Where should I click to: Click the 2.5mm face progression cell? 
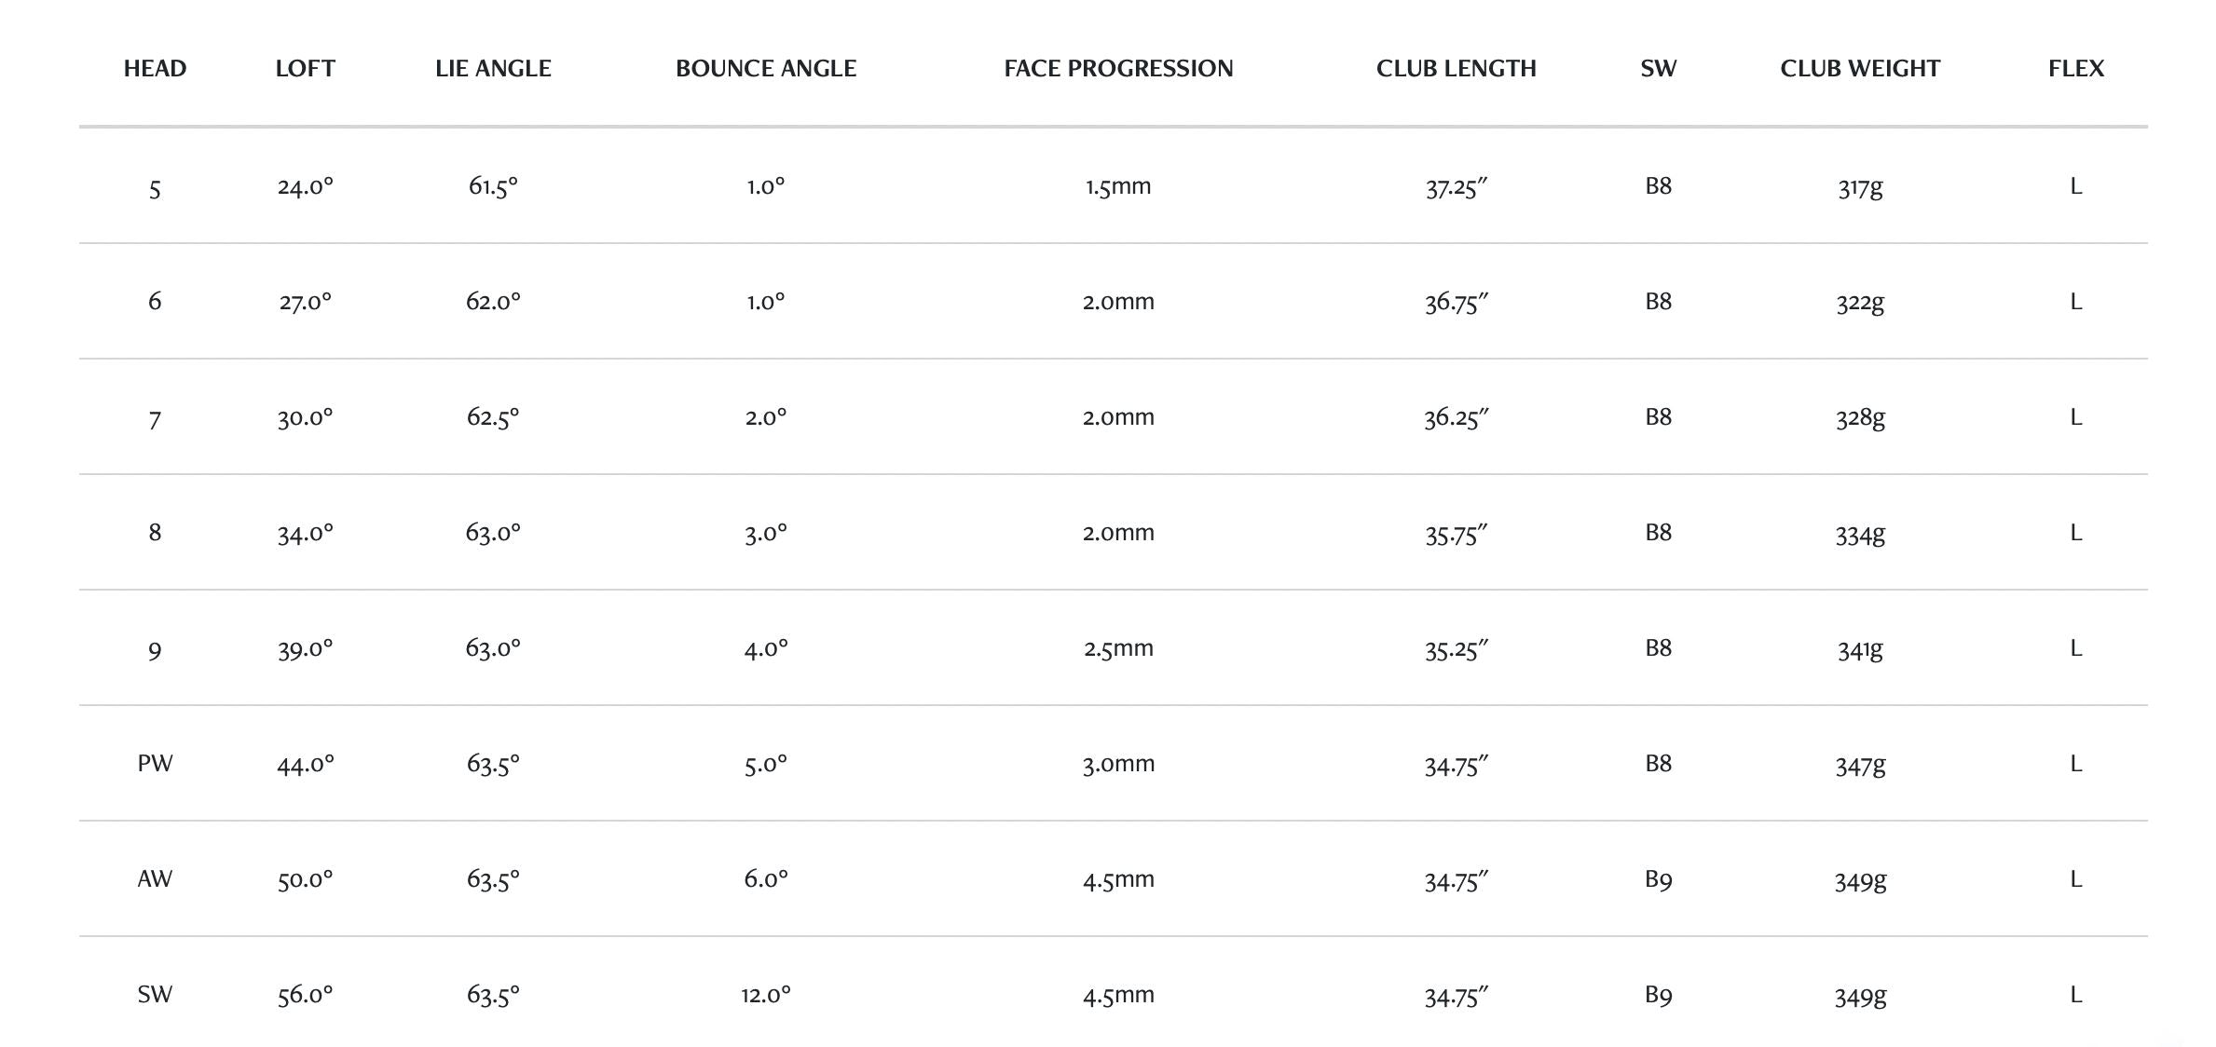(1118, 648)
